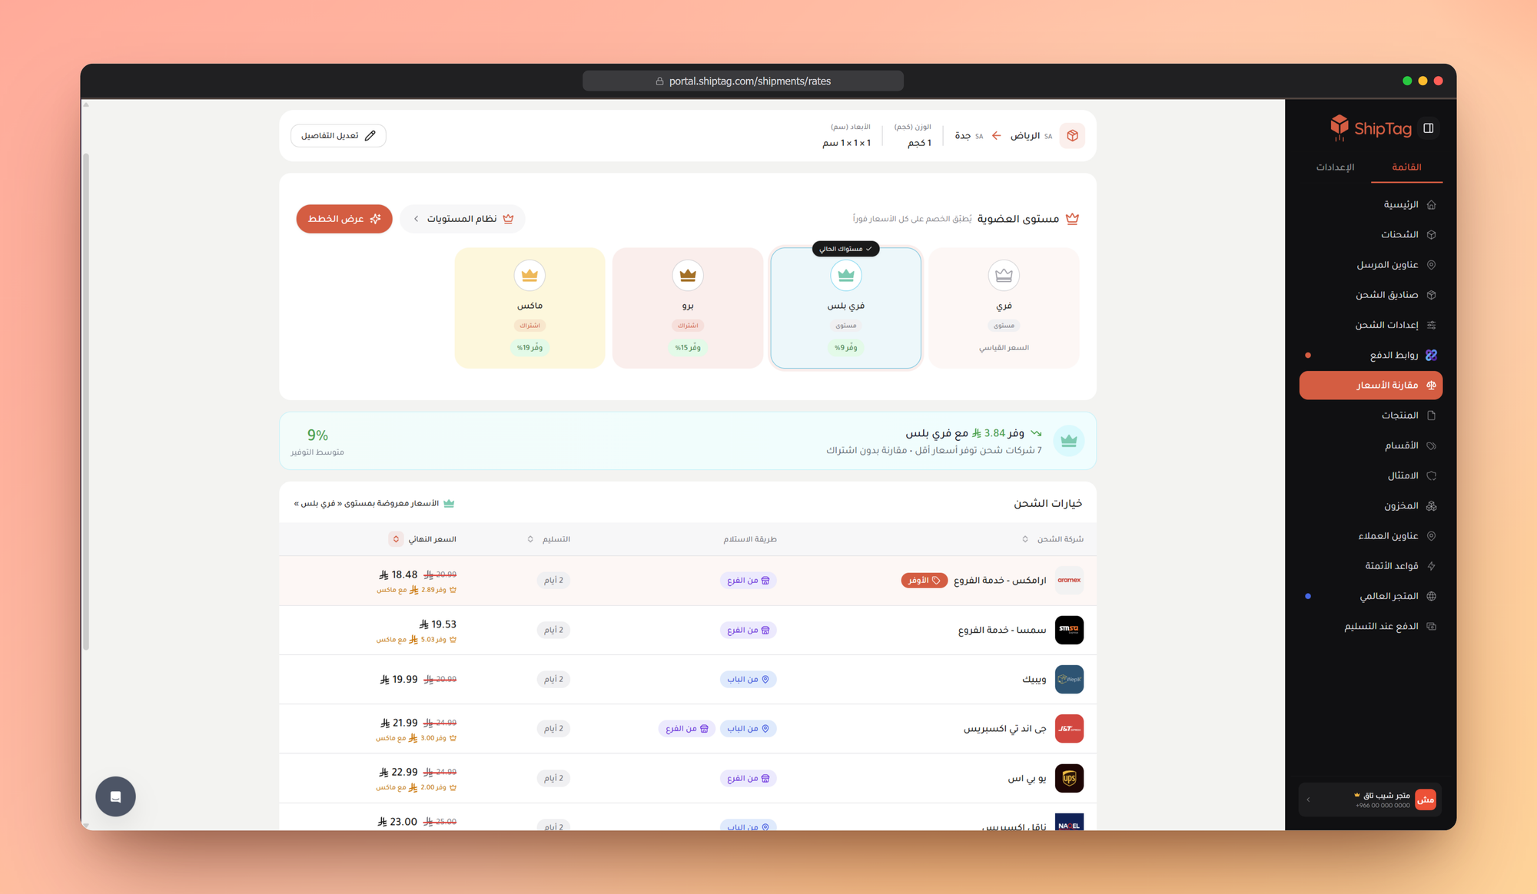Screen dimensions: 1537x894
Task: Click the عناوين العملاء pin icon
Action: (x=1431, y=536)
